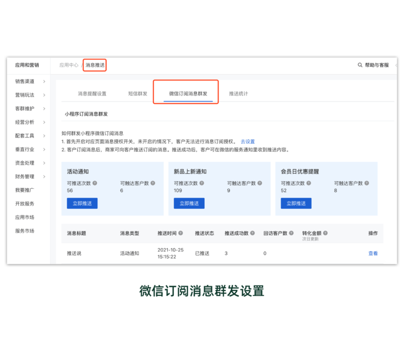
Task: Expand 资金处理 sidebar chevron
Action: 44,163
